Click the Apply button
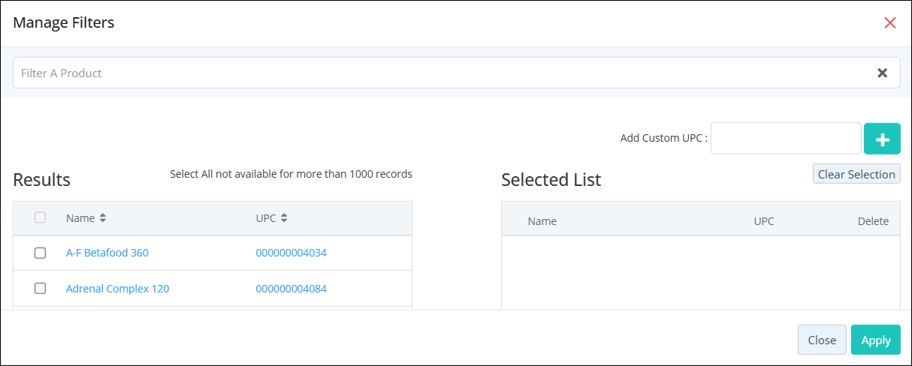Viewport: 912px width, 366px height. coord(876,340)
